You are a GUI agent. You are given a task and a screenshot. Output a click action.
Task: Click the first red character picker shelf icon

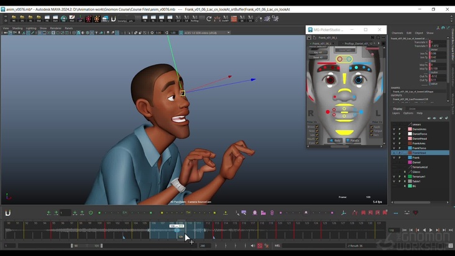88,19
